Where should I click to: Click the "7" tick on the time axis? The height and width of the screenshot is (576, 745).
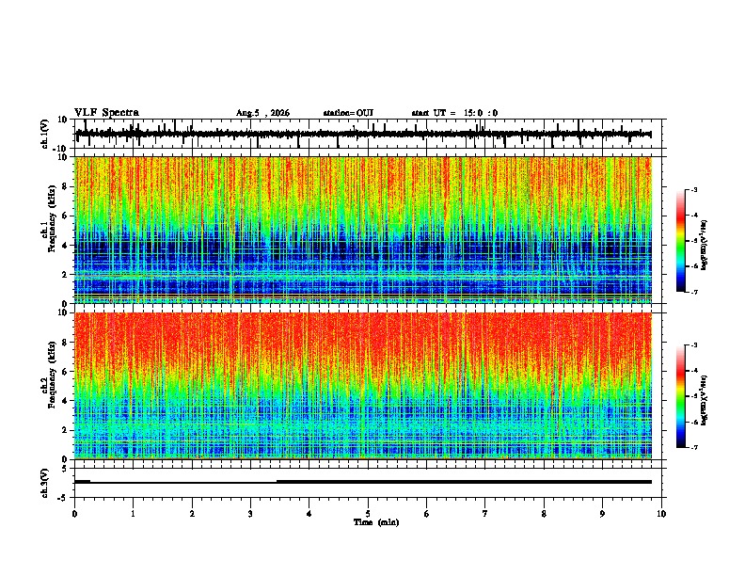pos(485,514)
